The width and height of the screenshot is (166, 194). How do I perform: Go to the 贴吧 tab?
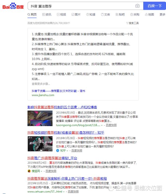120,15
